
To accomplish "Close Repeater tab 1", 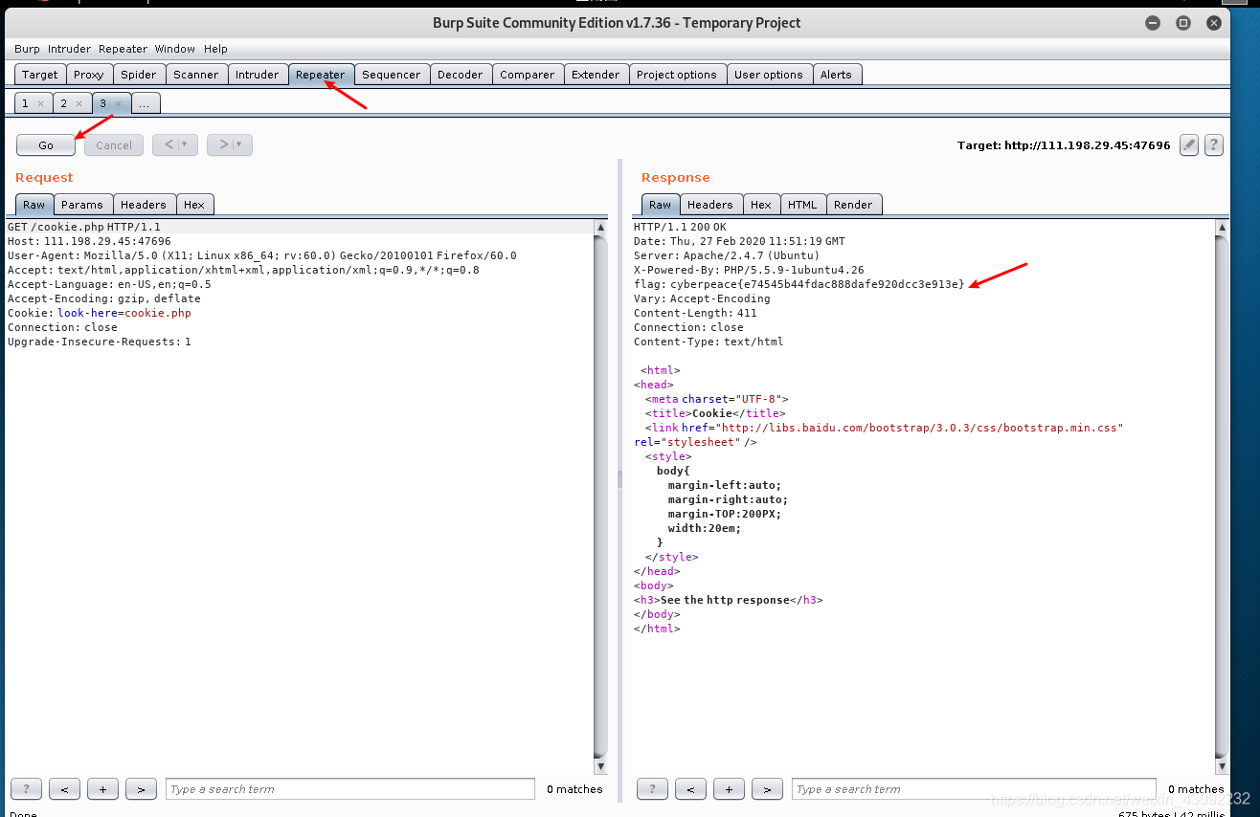I will click(x=41, y=103).
